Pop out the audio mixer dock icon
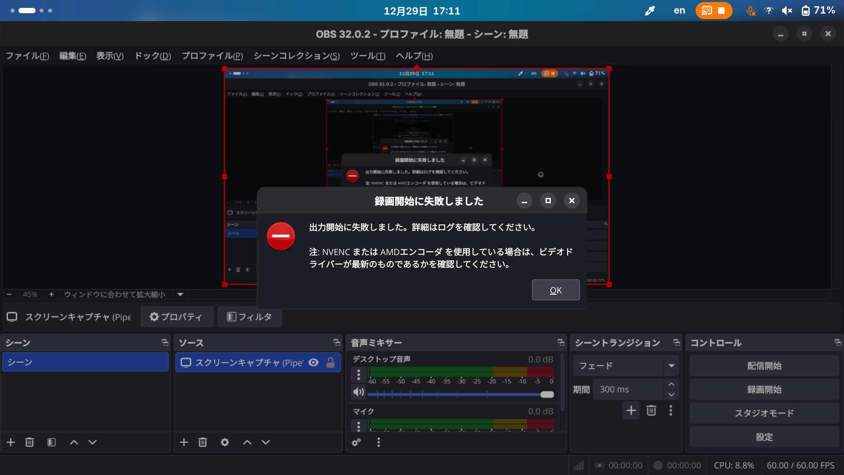Image resolution: width=844 pixels, height=475 pixels. 561,342
